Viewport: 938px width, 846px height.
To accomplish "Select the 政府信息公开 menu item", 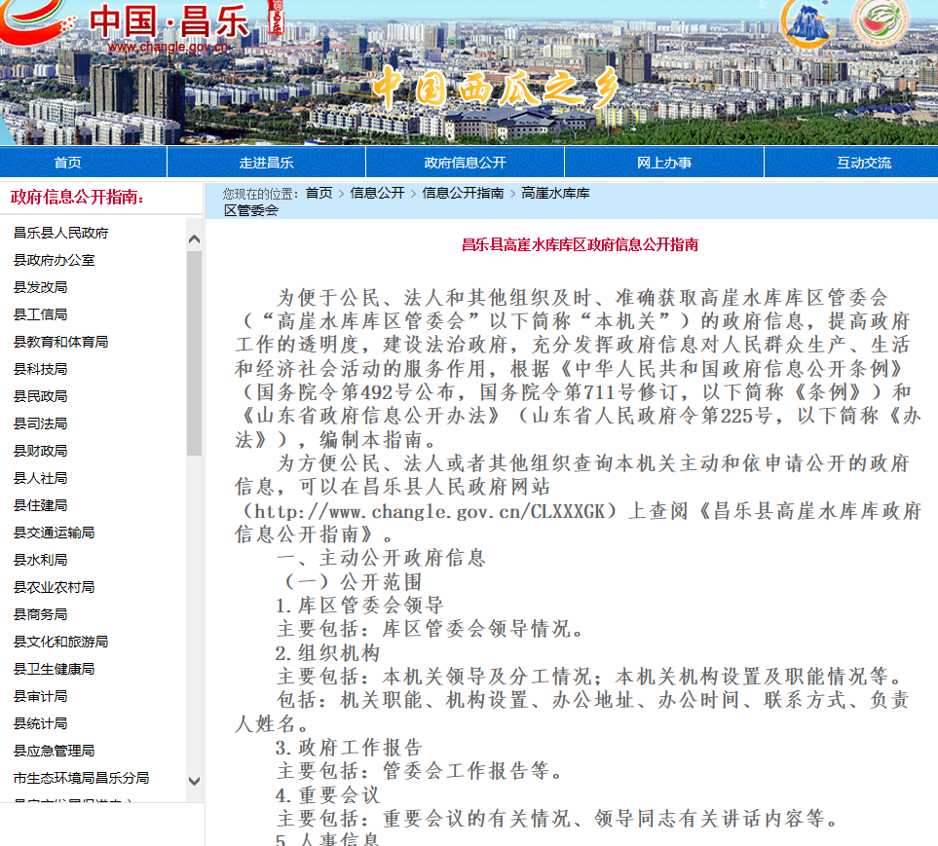I will [465, 163].
